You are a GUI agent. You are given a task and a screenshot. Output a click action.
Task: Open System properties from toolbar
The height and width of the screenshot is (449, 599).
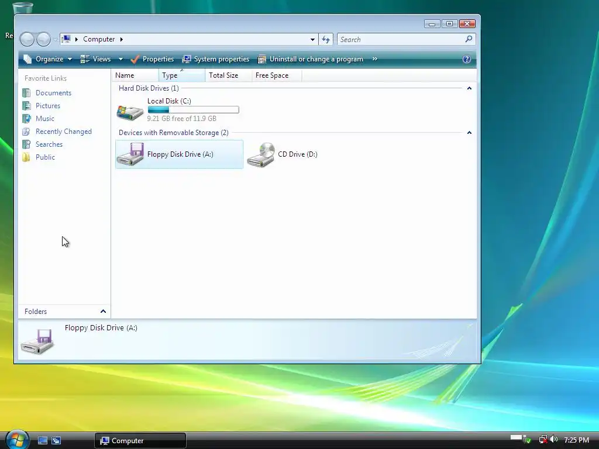click(216, 59)
